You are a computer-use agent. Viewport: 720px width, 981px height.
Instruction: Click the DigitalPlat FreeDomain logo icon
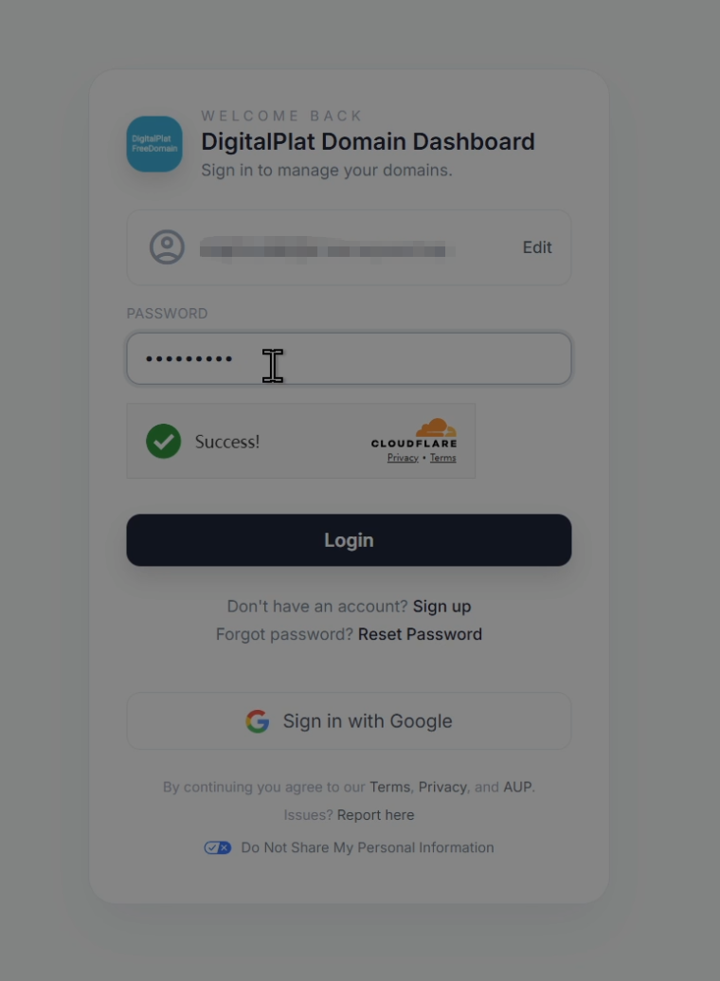tap(154, 144)
